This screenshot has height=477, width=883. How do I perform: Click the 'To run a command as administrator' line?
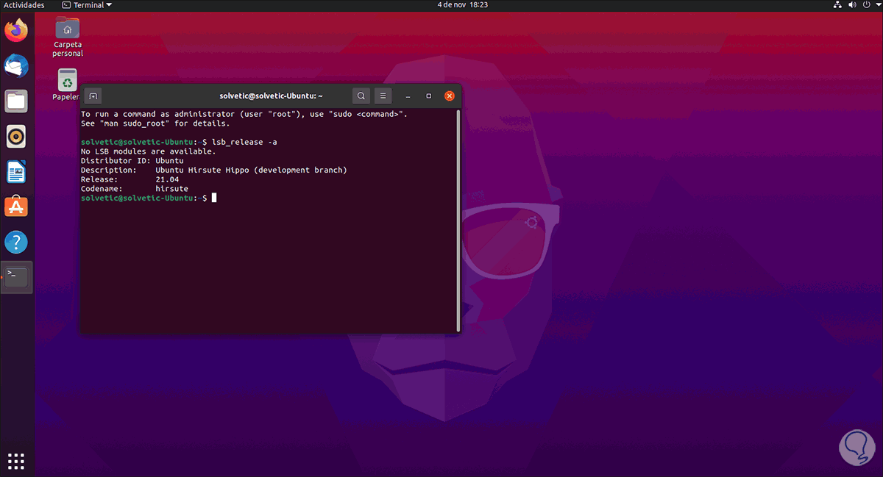coord(244,114)
